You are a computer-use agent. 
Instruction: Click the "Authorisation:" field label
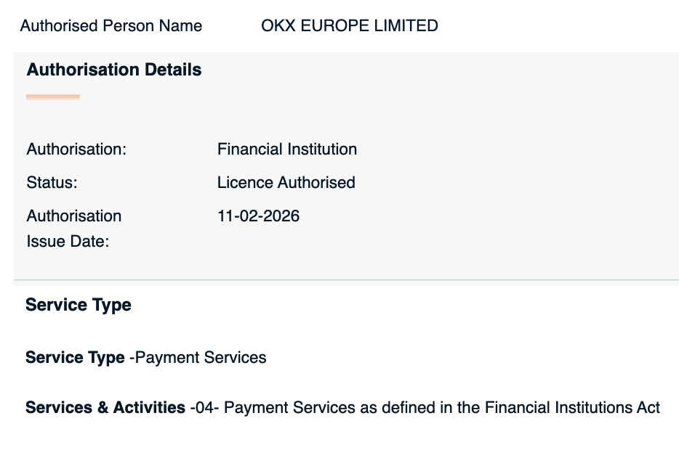(x=76, y=150)
